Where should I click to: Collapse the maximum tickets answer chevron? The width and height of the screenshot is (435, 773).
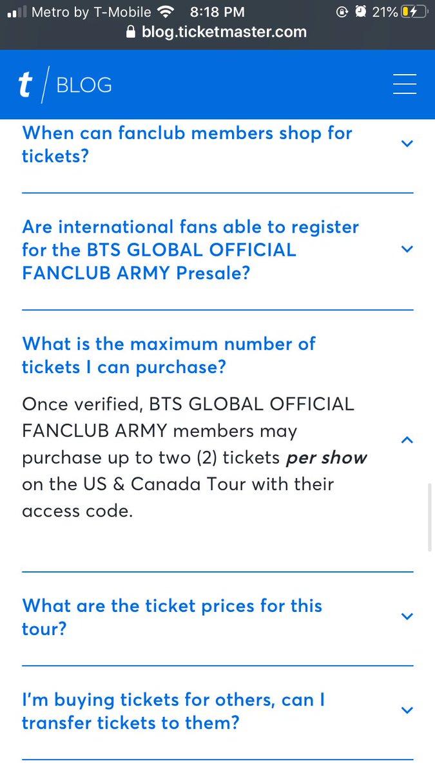point(407,440)
